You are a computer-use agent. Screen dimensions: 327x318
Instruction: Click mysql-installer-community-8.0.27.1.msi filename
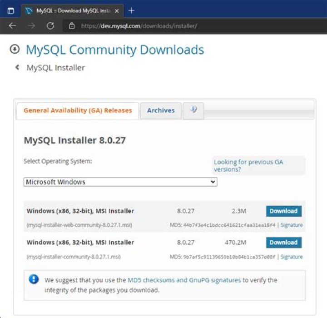pyautogui.click(x=74, y=257)
